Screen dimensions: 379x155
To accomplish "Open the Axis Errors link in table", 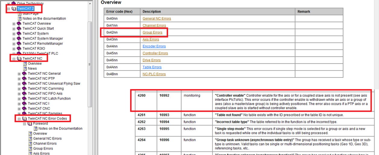I will click(x=151, y=39).
